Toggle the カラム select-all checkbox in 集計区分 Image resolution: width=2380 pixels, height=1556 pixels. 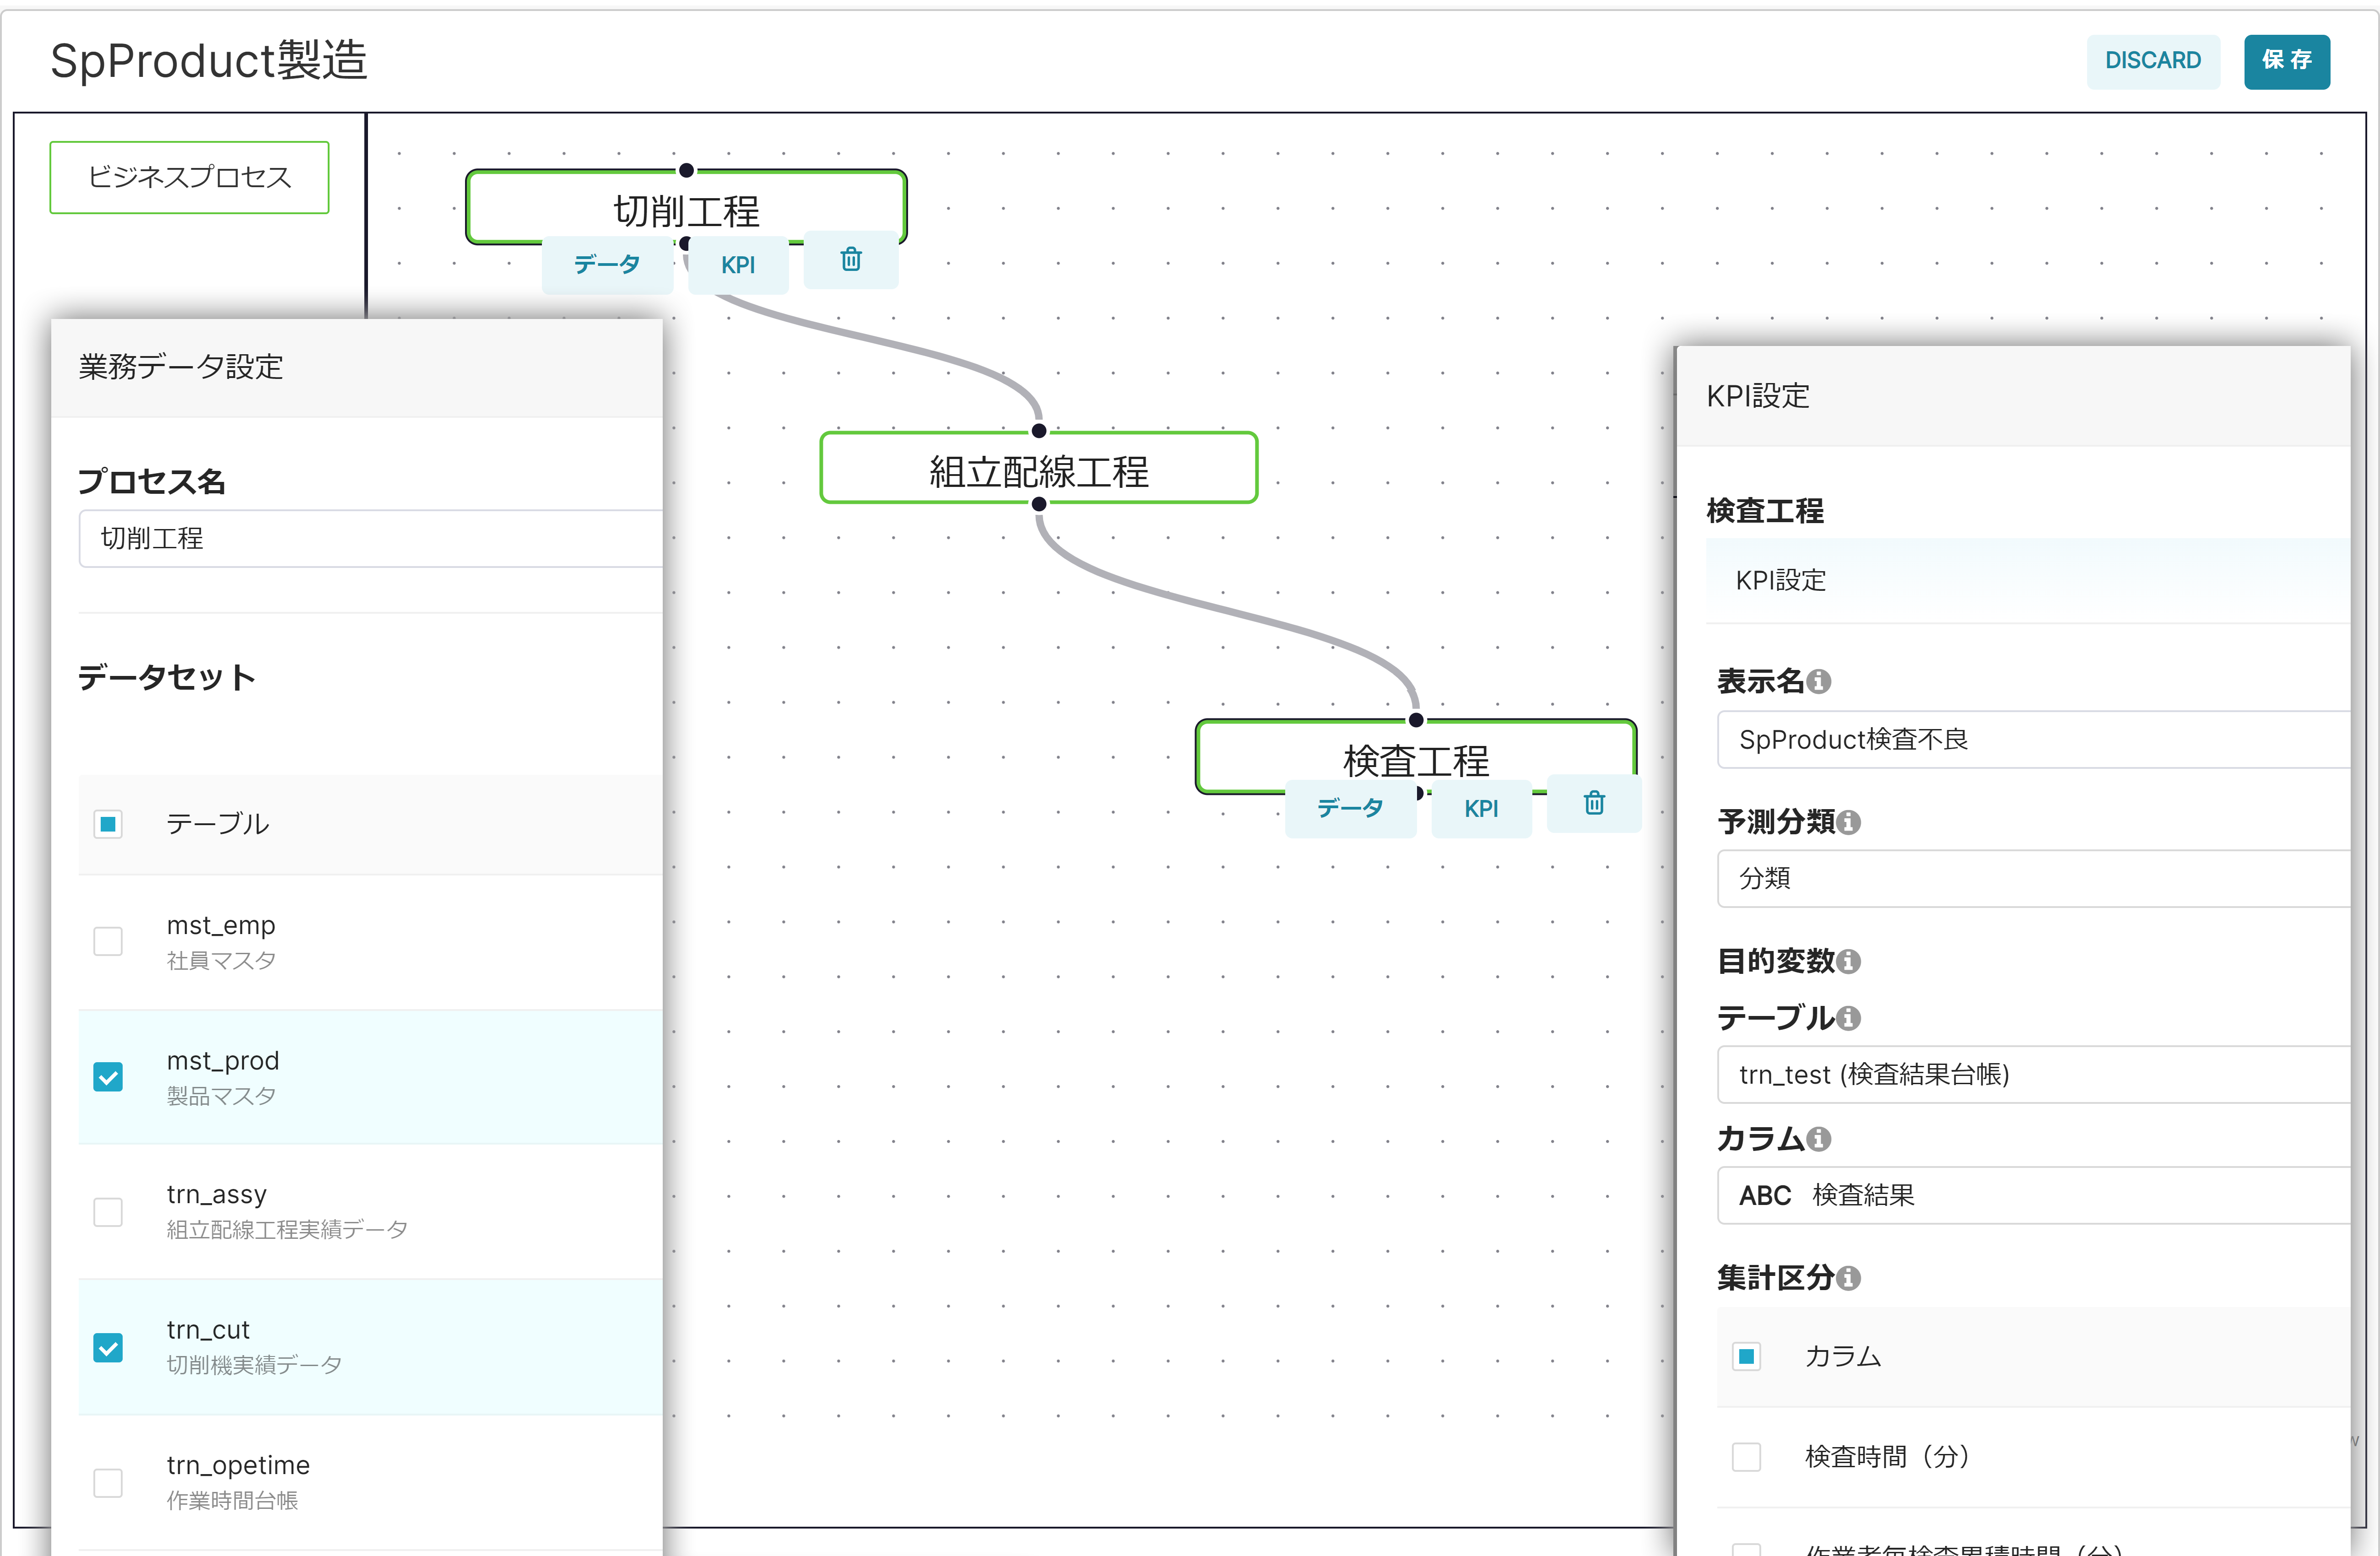(x=1747, y=1357)
